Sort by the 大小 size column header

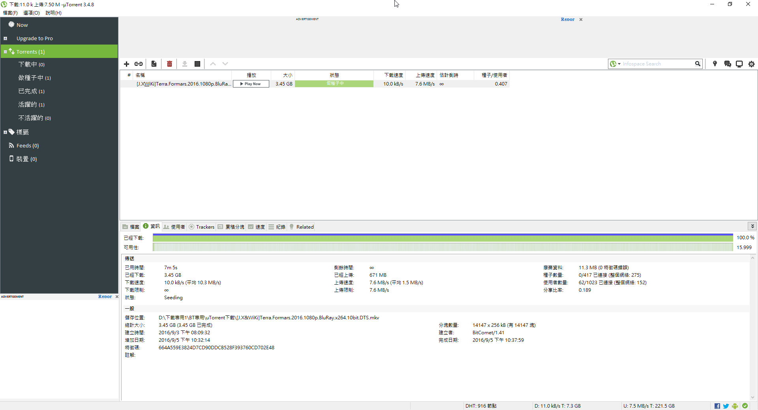pos(283,75)
